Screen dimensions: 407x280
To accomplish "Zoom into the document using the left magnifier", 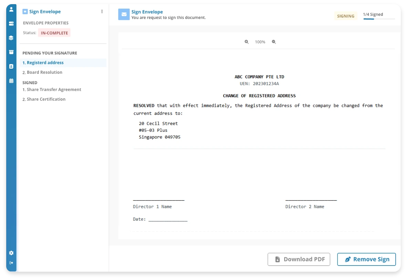I will [247, 42].
